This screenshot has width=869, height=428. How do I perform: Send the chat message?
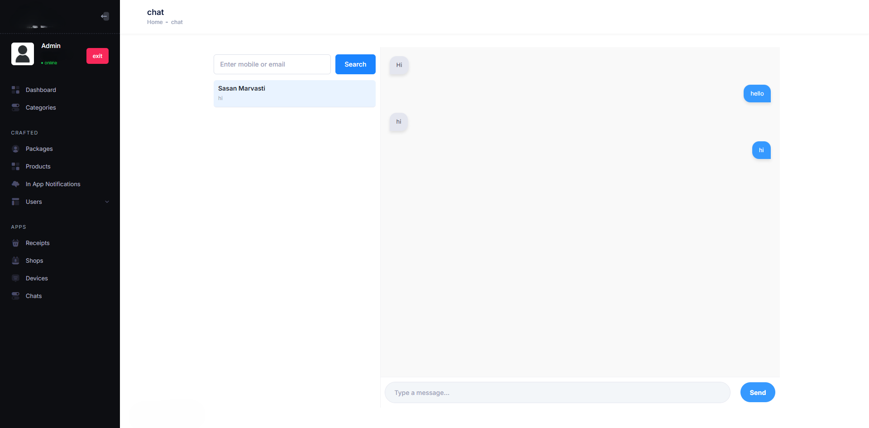757,393
